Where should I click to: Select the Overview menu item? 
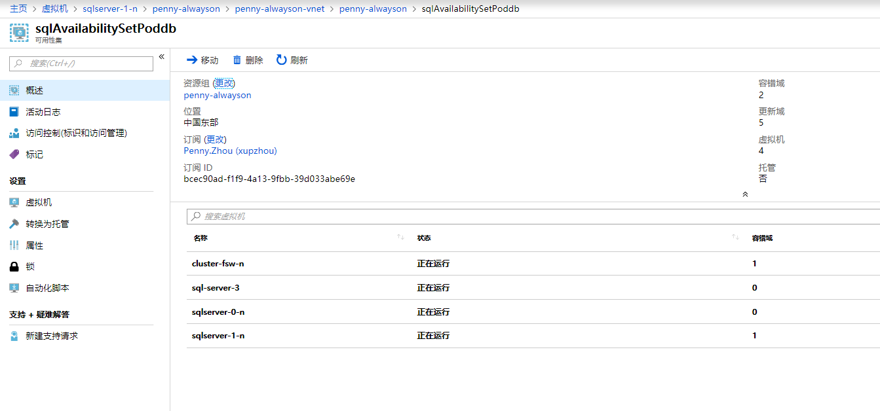tap(35, 90)
